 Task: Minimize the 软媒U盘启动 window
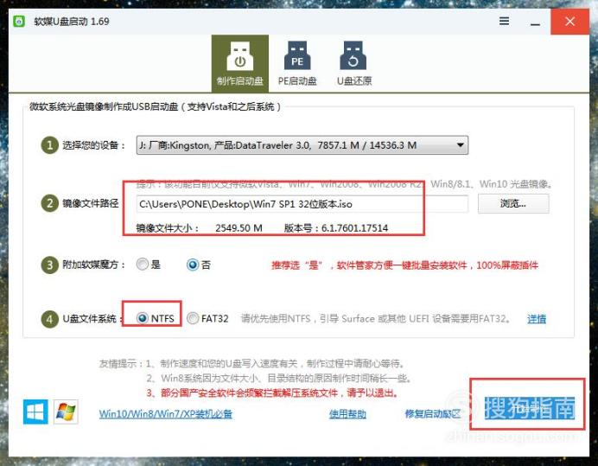pyautogui.click(x=535, y=24)
